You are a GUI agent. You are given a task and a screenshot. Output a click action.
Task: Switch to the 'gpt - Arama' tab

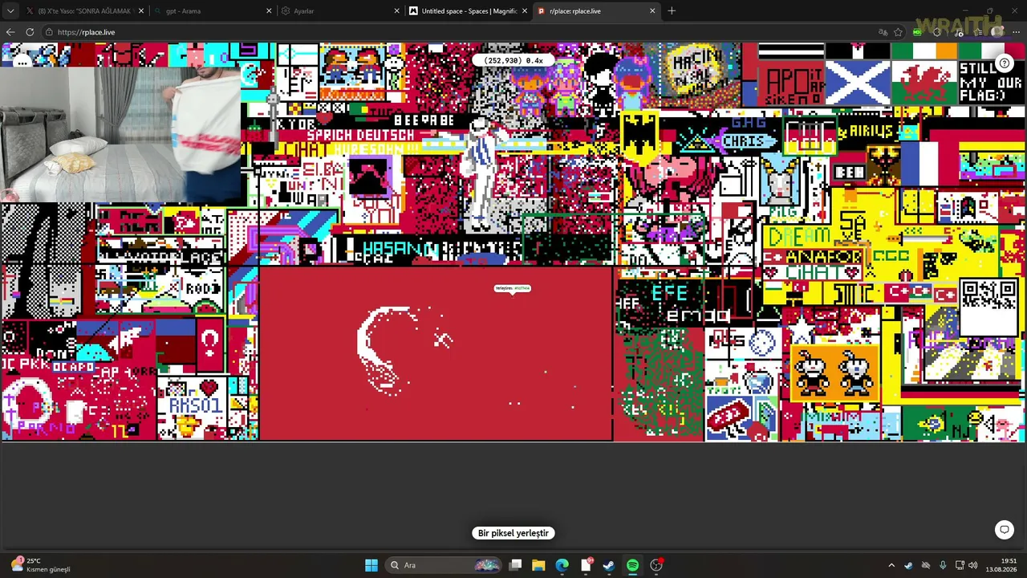(x=213, y=11)
